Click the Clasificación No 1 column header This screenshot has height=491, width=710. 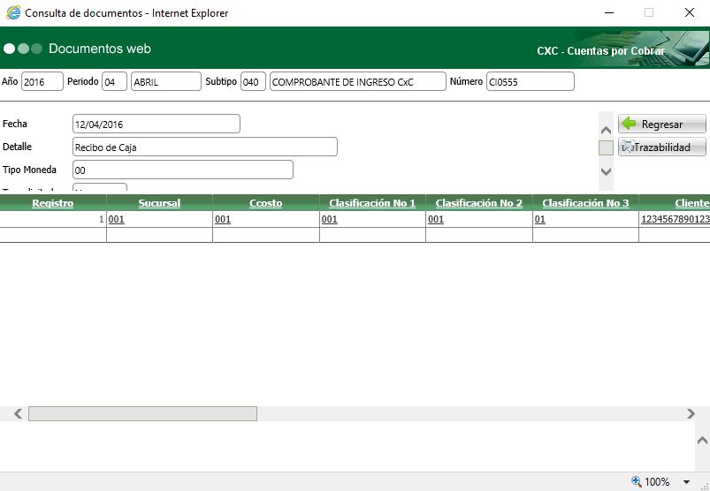pos(371,203)
